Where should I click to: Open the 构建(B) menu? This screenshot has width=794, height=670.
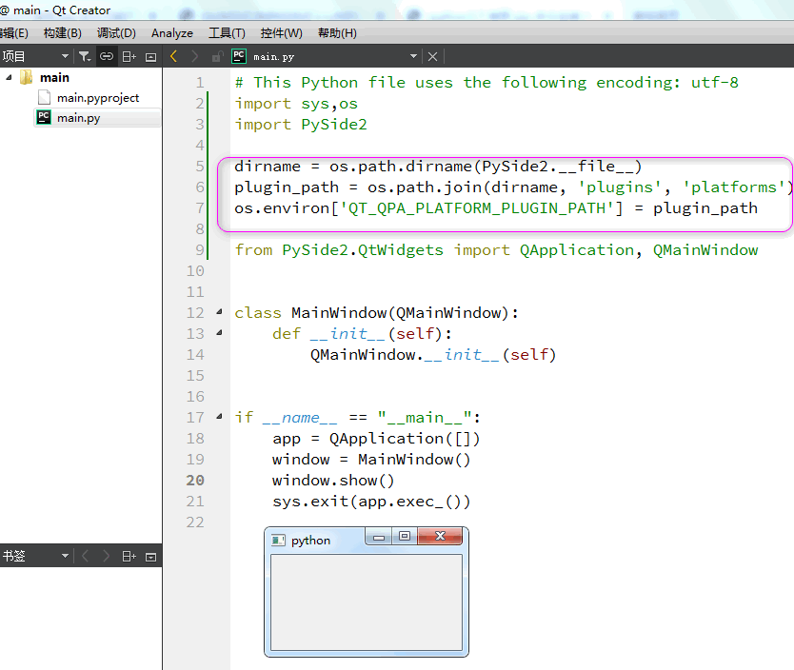[62, 33]
